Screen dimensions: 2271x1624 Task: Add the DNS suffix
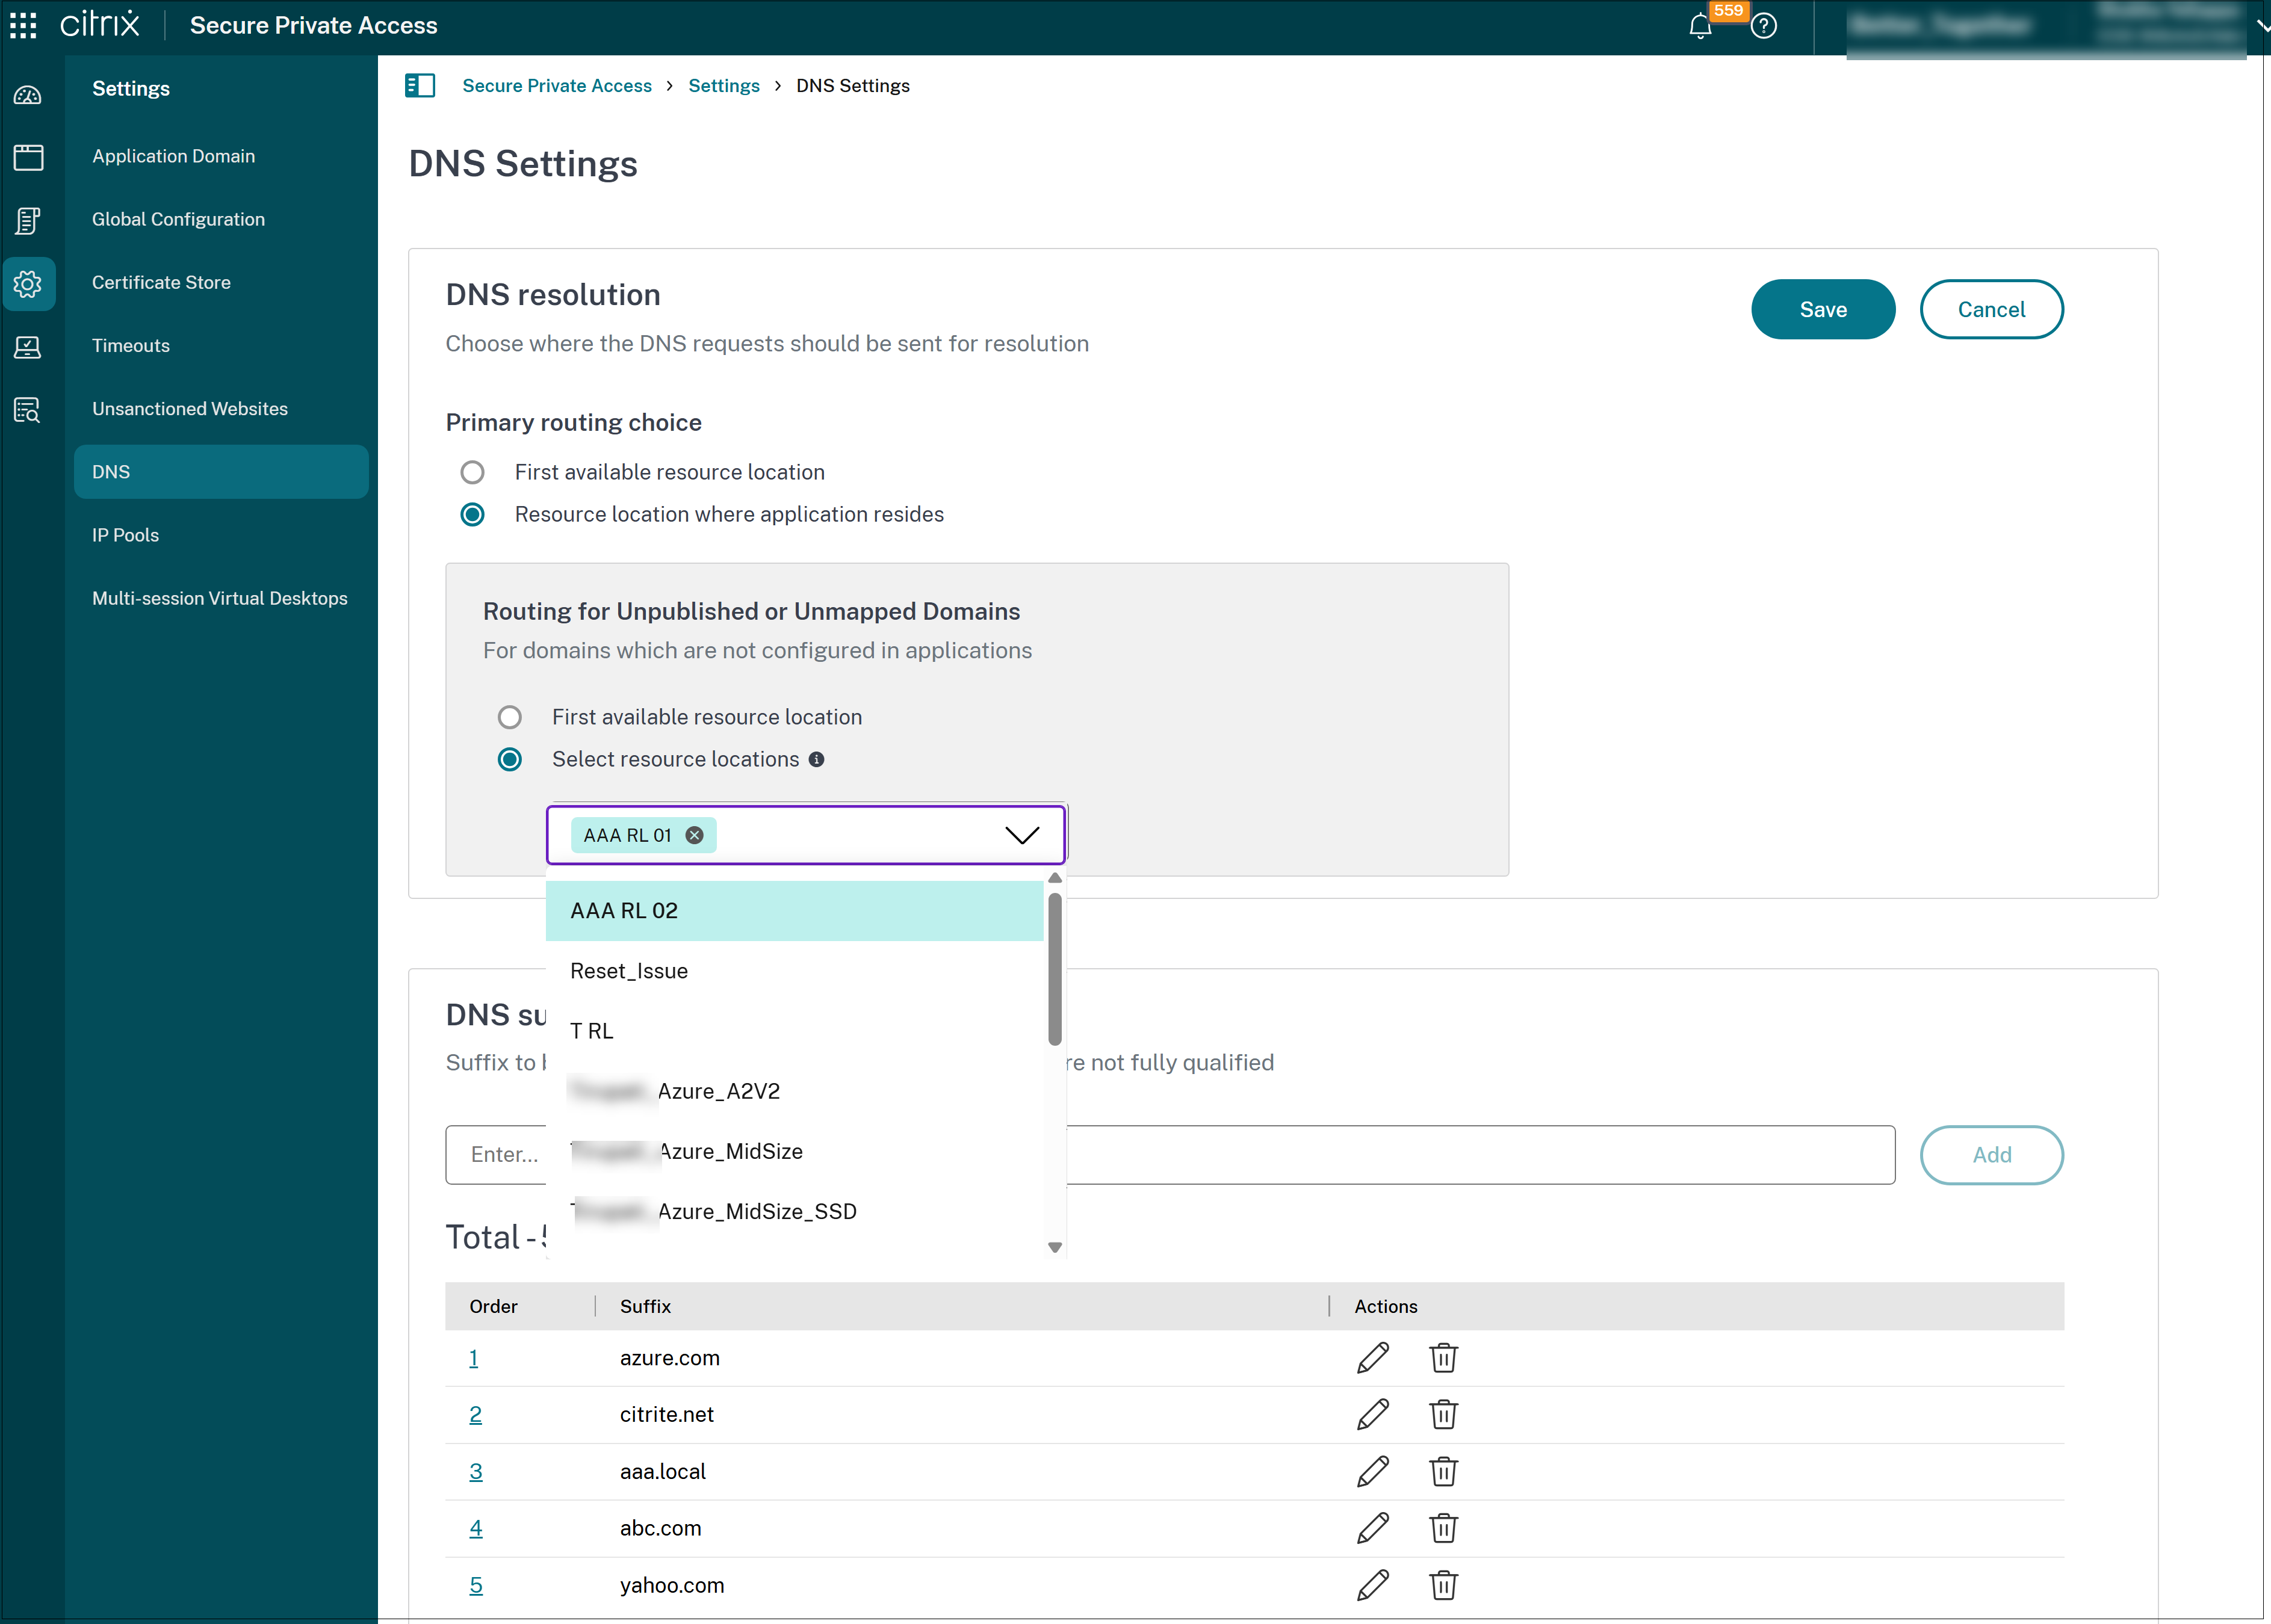pos(1991,1155)
